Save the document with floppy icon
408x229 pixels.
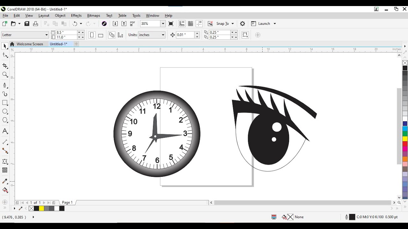[x=27, y=24]
